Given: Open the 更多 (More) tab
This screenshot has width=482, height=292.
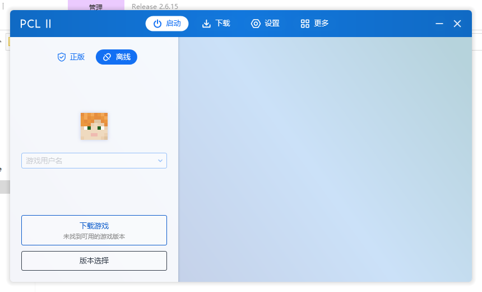Looking at the screenshot, I should pos(314,24).
